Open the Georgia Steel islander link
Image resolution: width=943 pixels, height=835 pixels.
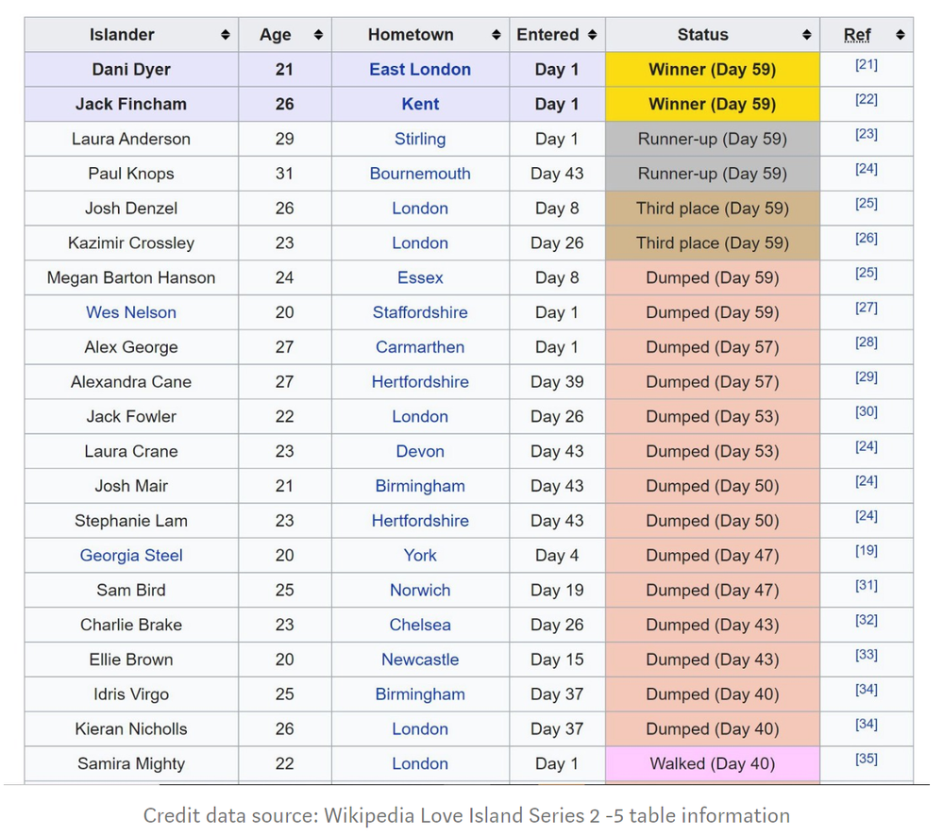pyautogui.click(x=131, y=556)
